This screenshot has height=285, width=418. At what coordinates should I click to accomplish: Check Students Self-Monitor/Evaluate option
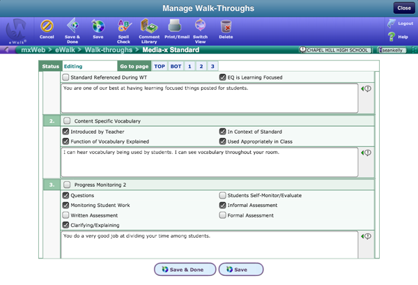(223, 196)
